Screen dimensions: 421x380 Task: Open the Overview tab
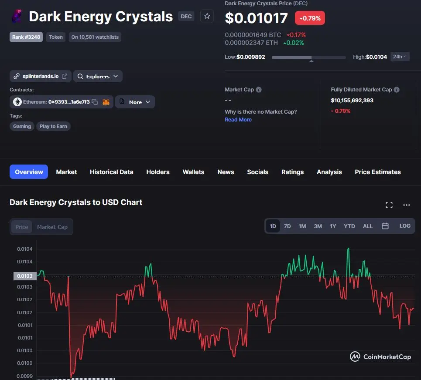[29, 172]
